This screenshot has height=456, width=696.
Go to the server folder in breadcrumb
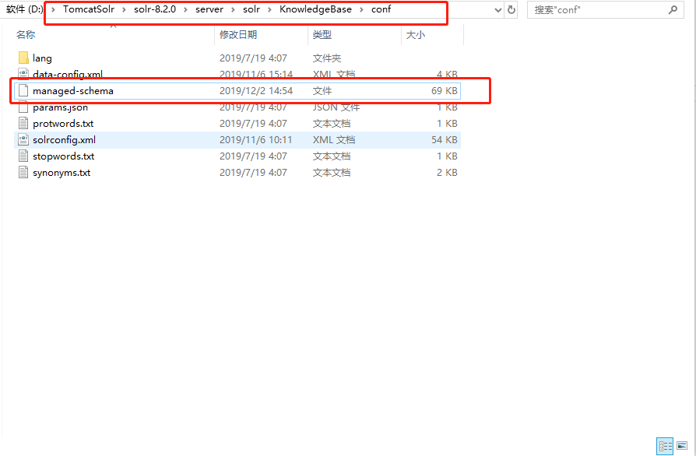pyautogui.click(x=209, y=10)
